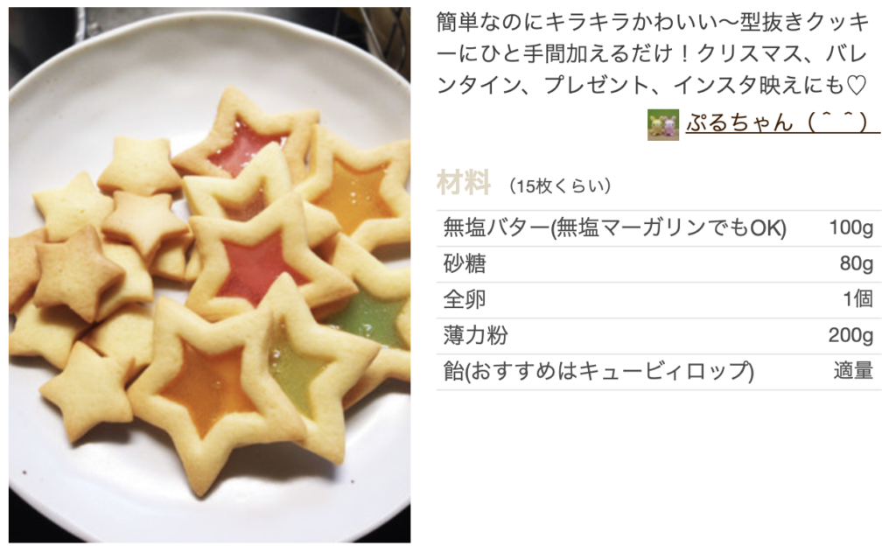Select the 全卵 ingredient row

[x=659, y=299]
